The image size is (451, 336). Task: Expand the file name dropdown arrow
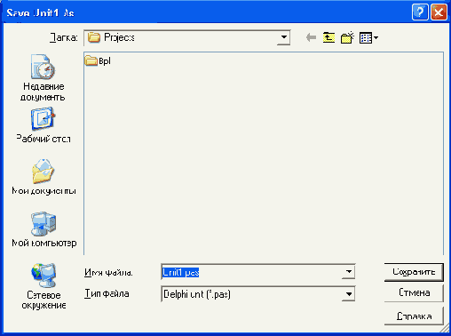coord(349,272)
